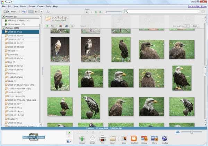Viewport: 208px width, 146px height.
Task: Create a Collage from the bottom toolbar
Action: coord(144,139)
